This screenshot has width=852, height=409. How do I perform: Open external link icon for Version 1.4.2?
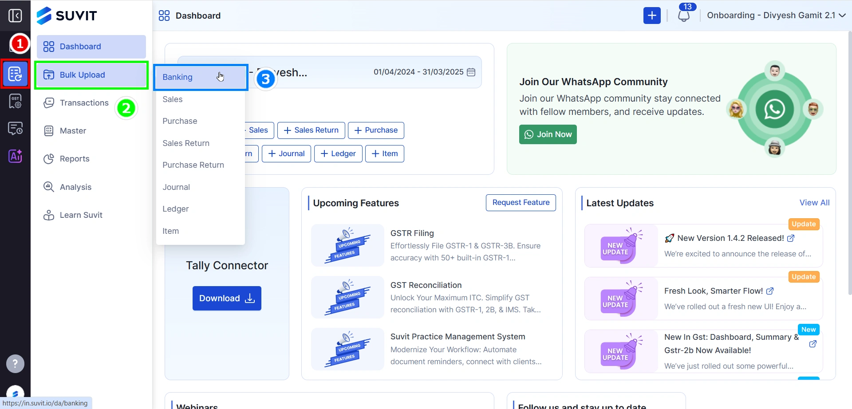[x=791, y=238]
